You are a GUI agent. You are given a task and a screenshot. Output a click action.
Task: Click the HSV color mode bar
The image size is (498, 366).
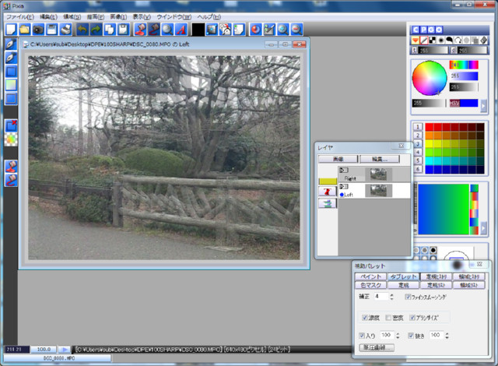click(x=464, y=103)
